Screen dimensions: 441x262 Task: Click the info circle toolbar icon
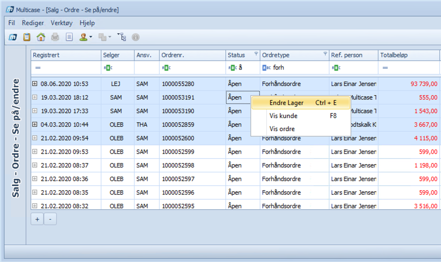[136, 37]
